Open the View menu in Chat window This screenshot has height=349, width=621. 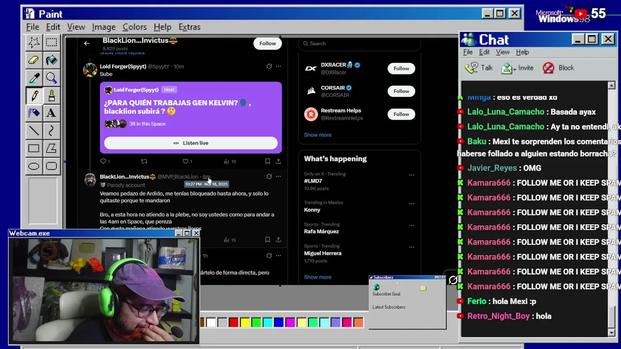tap(503, 52)
